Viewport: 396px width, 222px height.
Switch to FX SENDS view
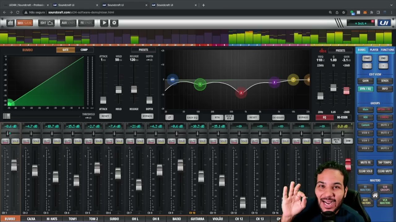pos(86,23)
